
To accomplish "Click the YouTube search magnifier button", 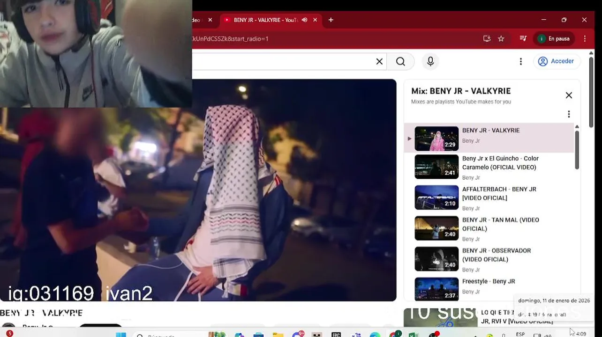I will coord(400,61).
